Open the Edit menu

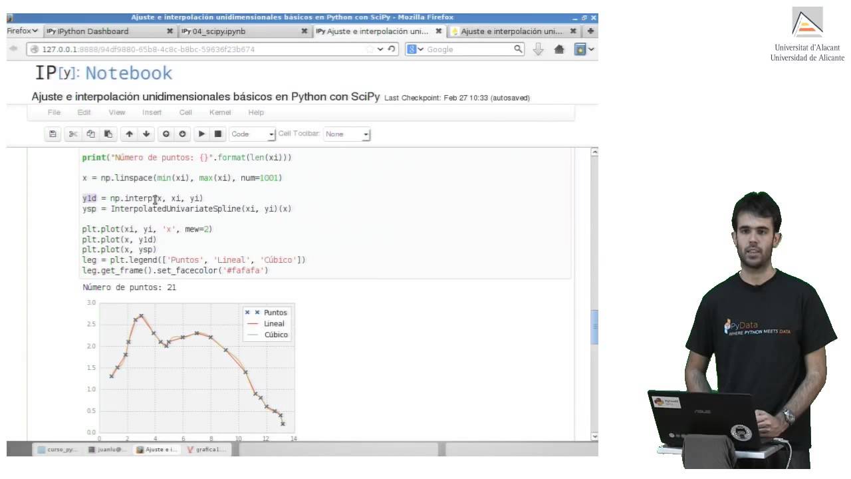pos(84,112)
